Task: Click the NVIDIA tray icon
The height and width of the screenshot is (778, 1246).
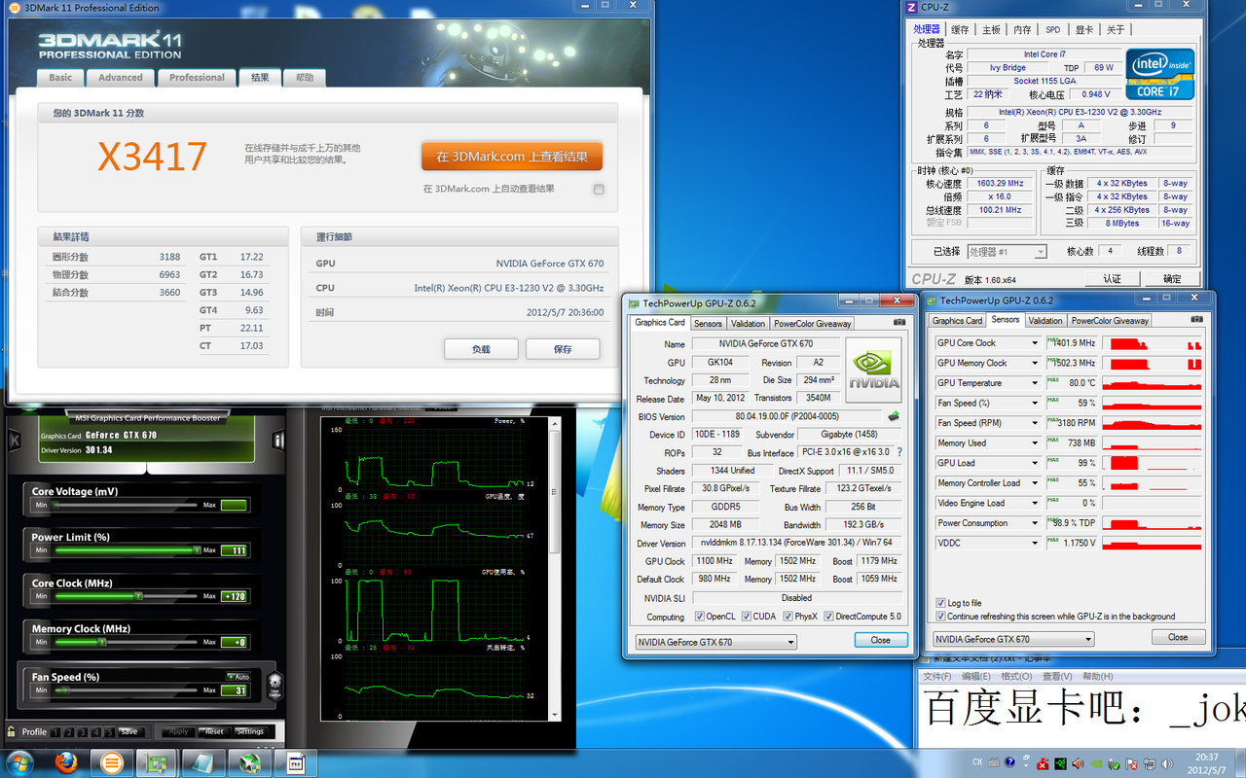Action: 1097,763
